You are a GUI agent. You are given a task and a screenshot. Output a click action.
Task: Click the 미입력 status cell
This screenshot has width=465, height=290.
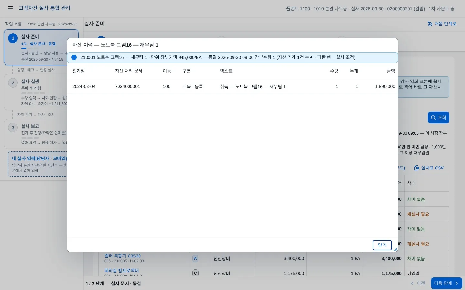413,273
